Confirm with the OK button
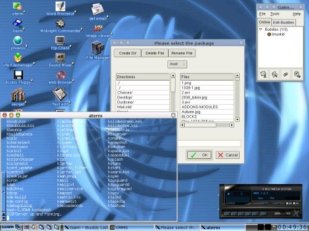 click(x=199, y=155)
